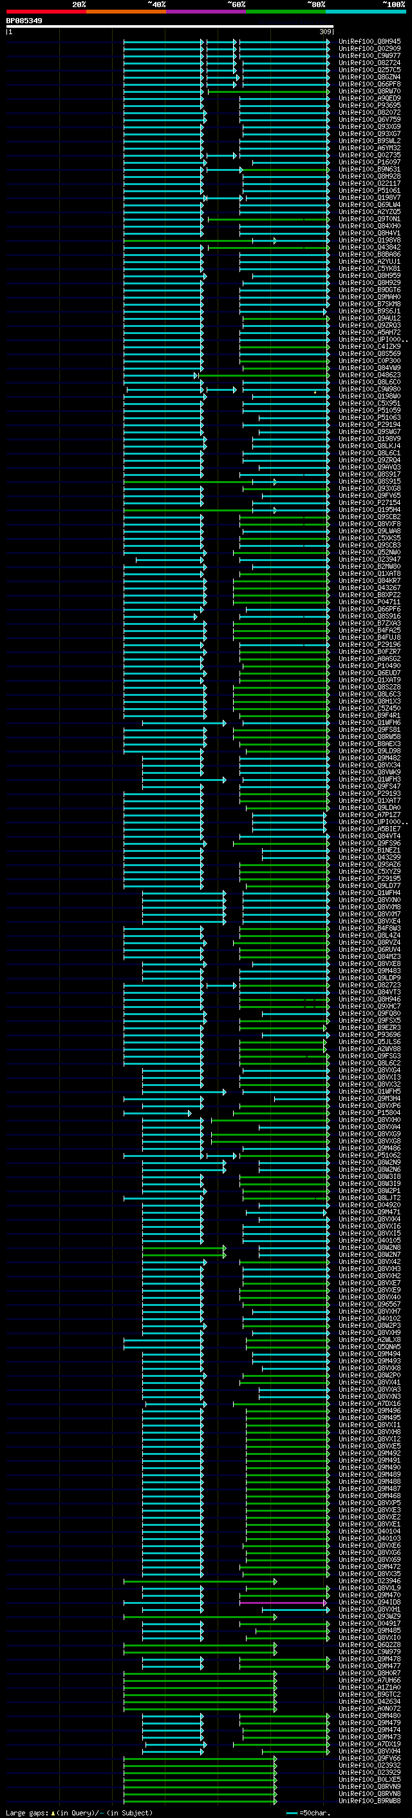
Task: Click the white query sequence bar
Action: click(x=170, y=27)
